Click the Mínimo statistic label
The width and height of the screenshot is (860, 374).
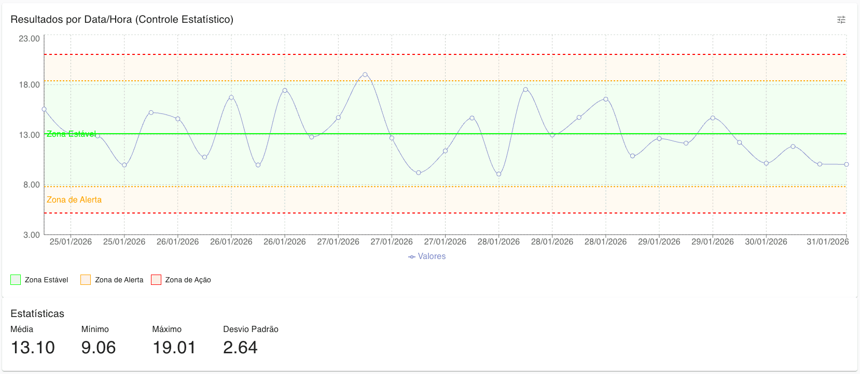95,329
